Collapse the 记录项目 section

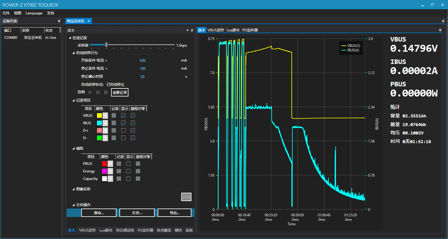point(74,100)
